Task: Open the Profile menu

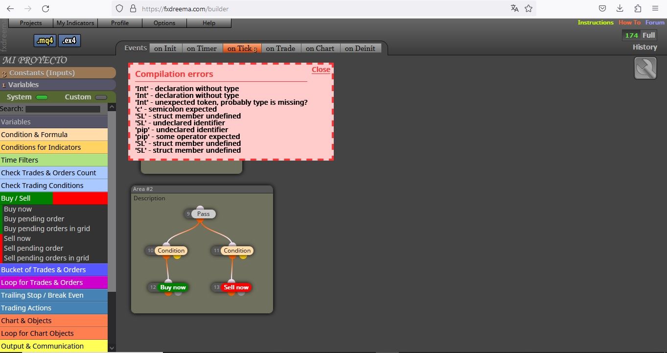Action: pos(120,23)
